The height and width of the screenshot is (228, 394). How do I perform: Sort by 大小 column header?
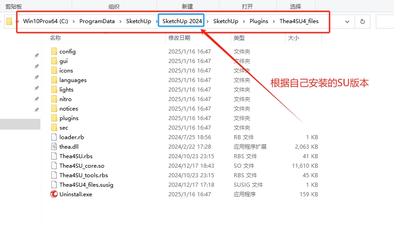pyautogui.click(x=294, y=38)
